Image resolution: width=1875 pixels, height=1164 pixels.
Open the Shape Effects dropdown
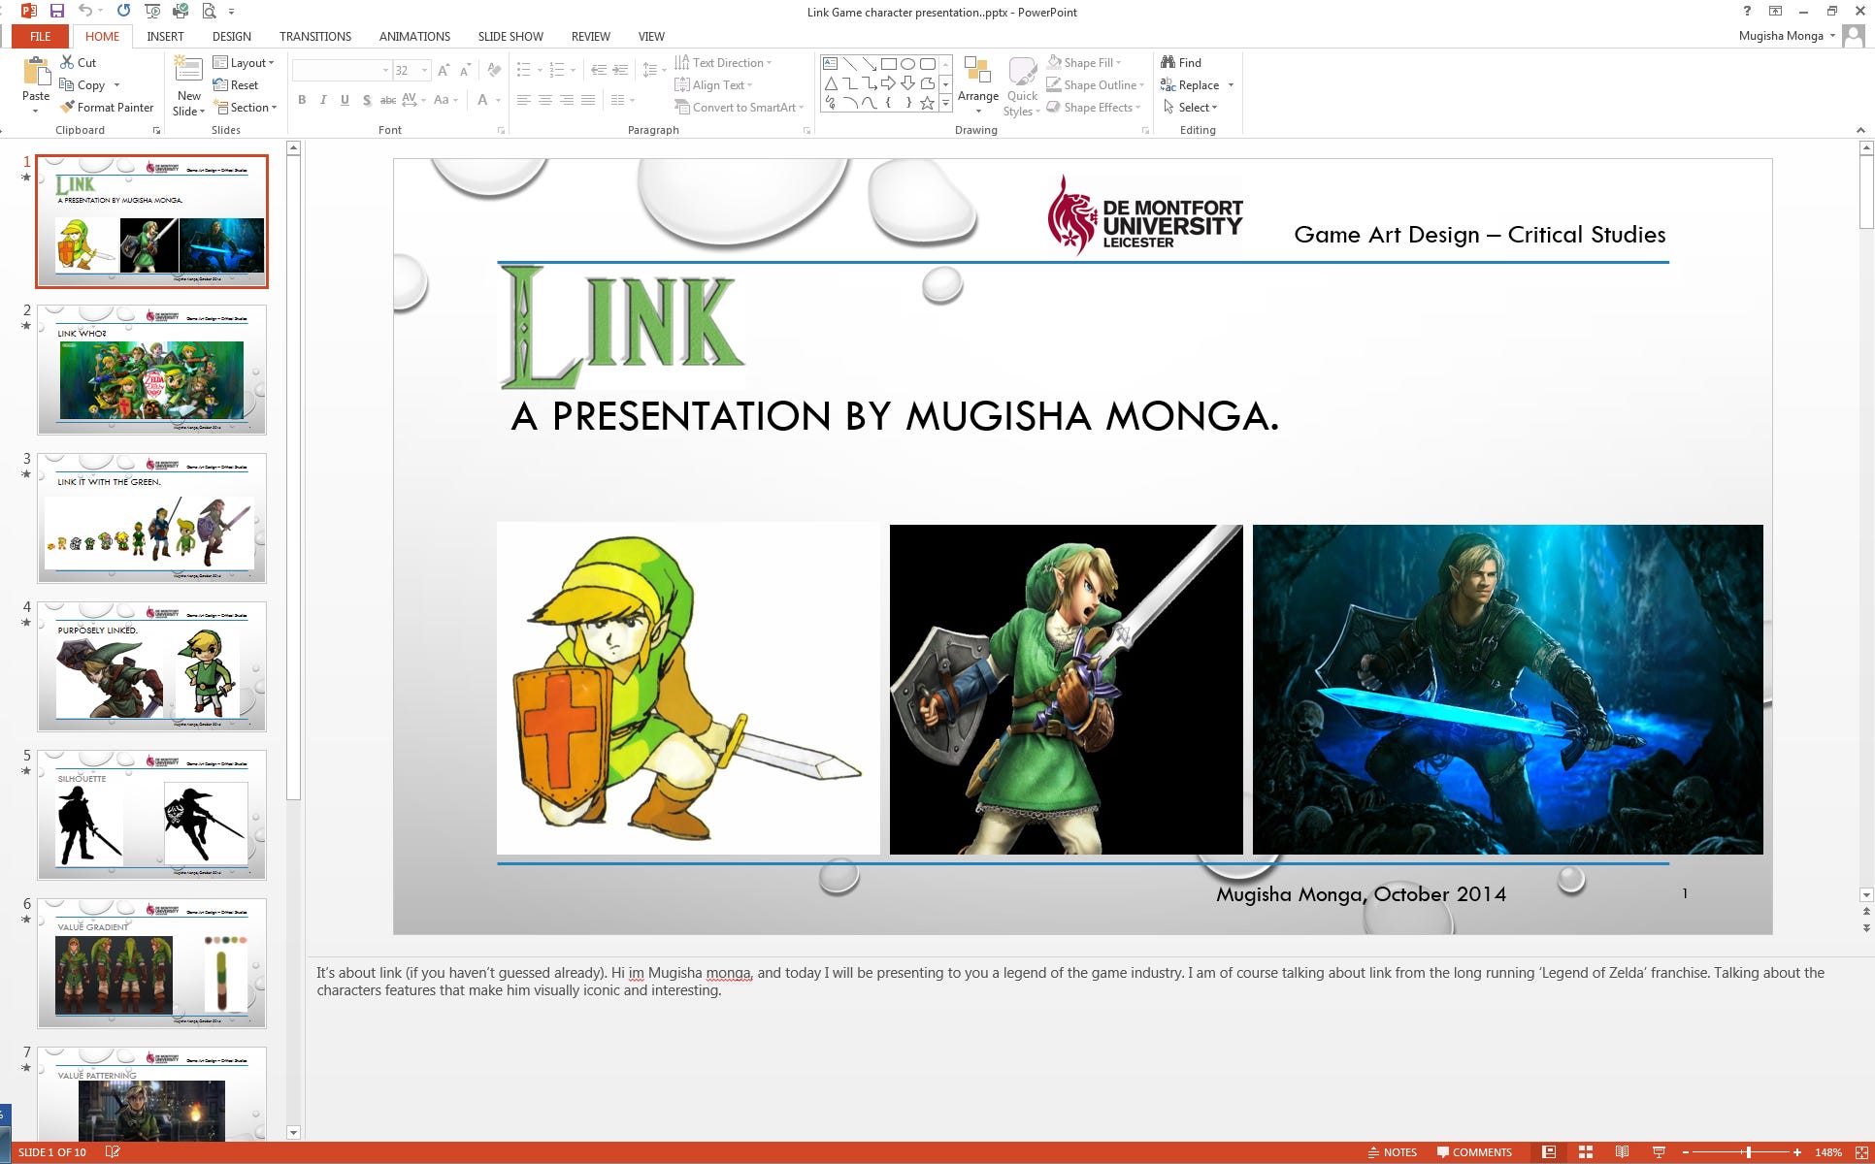pos(1094,107)
